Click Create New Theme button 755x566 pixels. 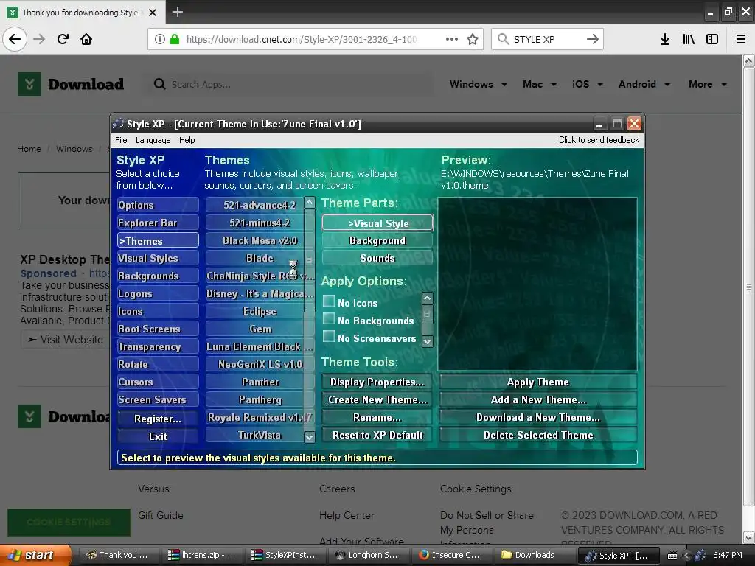click(377, 400)
